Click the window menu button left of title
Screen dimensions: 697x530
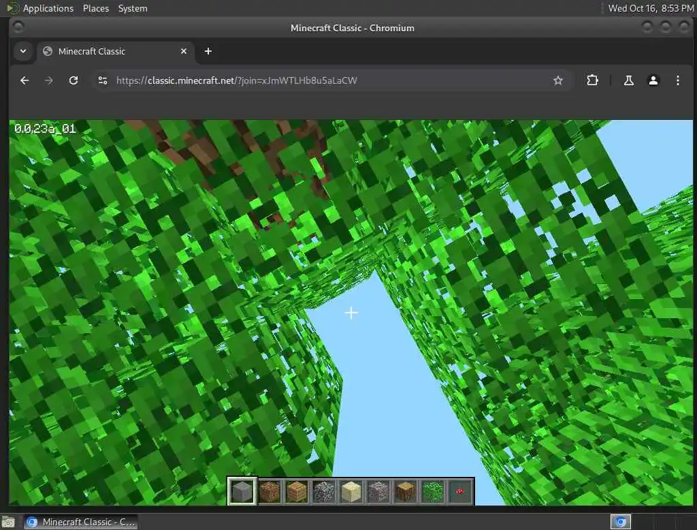18,28
